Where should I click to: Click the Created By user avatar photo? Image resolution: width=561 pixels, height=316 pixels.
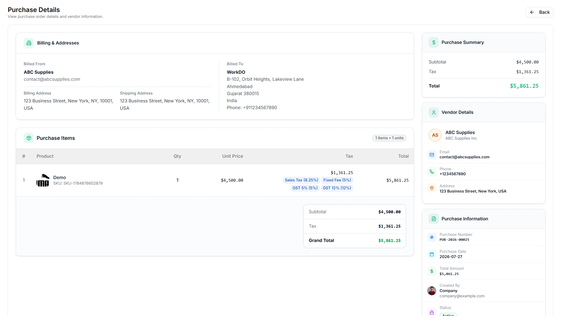pyautogui.click(x=432, y=291)
